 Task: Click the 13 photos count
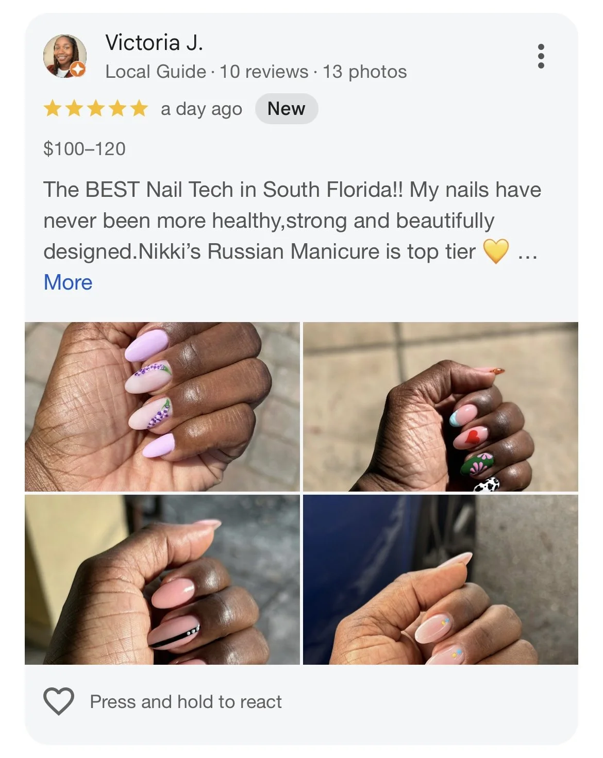365,72
